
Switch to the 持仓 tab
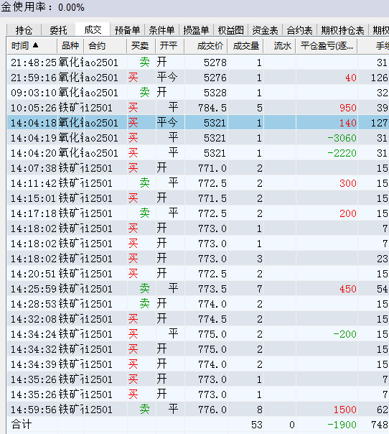click(x=24, y=30)
